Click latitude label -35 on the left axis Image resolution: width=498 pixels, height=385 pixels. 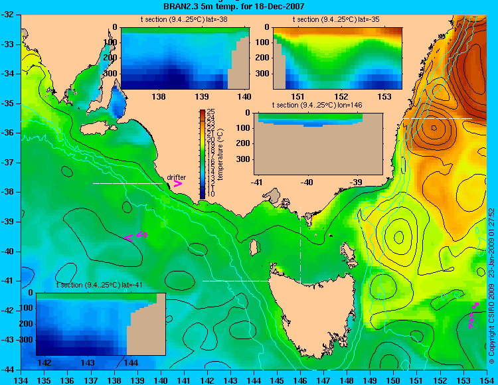coord(8,104)
